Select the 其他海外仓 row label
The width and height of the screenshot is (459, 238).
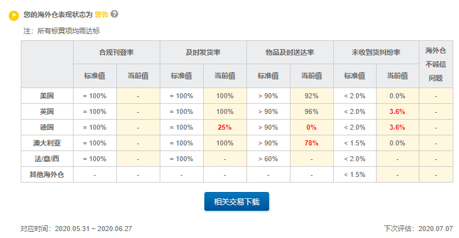[47, 174]
